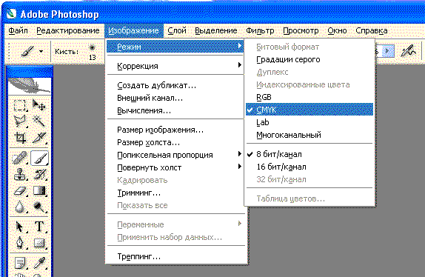Open the Справка menu
This screenshot has width=425, height=277.
(372, 30)
